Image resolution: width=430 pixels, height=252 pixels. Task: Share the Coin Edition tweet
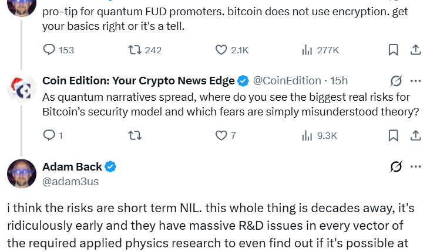click(415, 135)
